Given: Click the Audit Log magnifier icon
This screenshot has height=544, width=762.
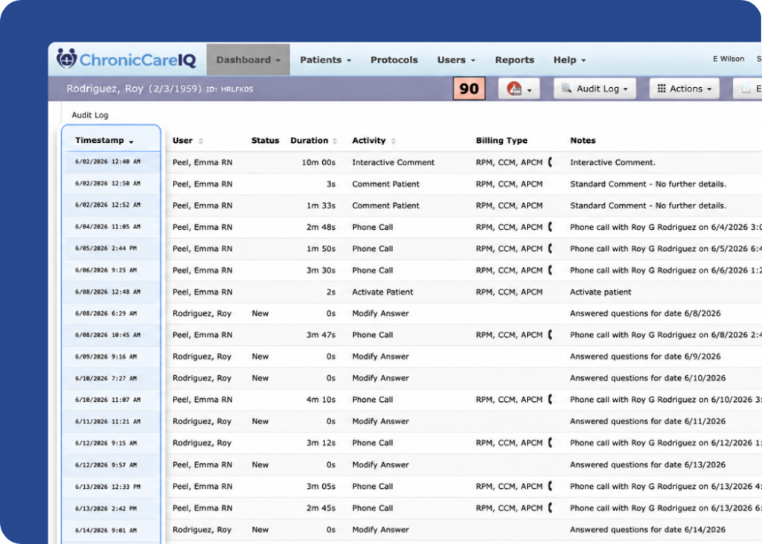Looking at the screenshot, I should click(566, 89).
